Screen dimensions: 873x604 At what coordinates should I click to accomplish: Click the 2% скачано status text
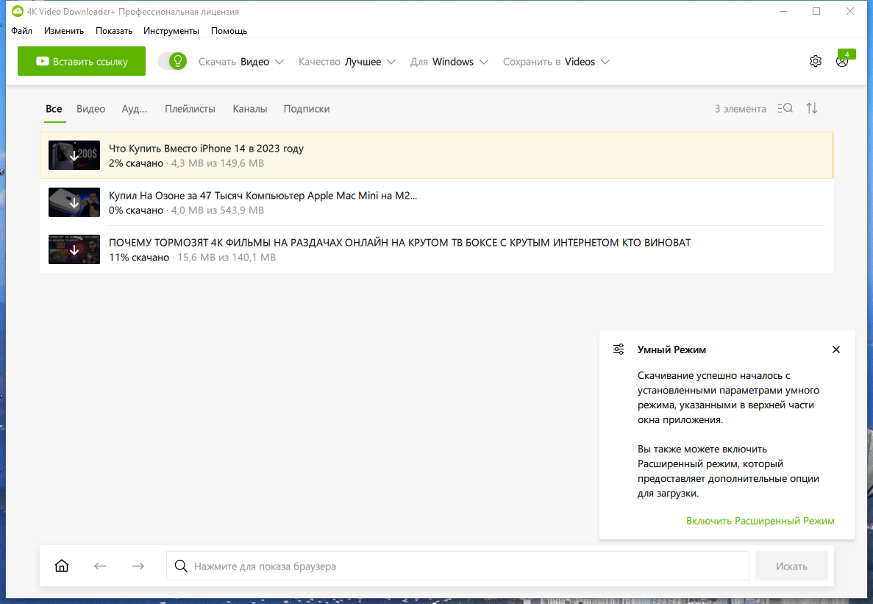tap(136, 163)
